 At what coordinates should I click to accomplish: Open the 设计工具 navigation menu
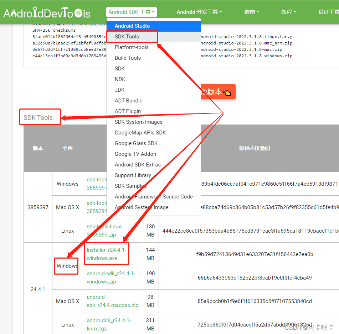(x=328, y=12)
